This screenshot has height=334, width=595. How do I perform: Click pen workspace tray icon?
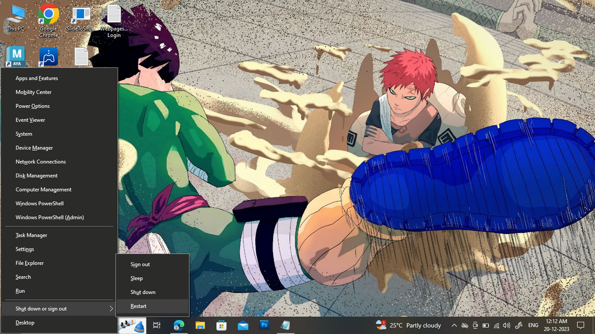coord(519,325)
